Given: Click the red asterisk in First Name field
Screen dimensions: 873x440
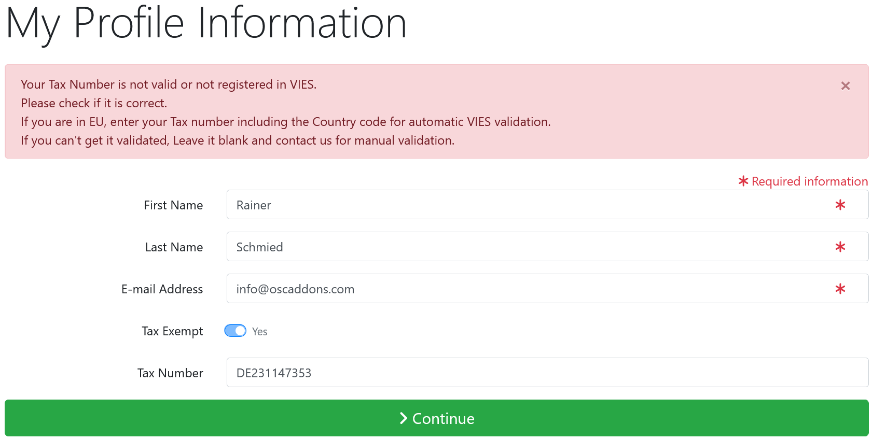Looking at the screenshot, I should point(840,205).
